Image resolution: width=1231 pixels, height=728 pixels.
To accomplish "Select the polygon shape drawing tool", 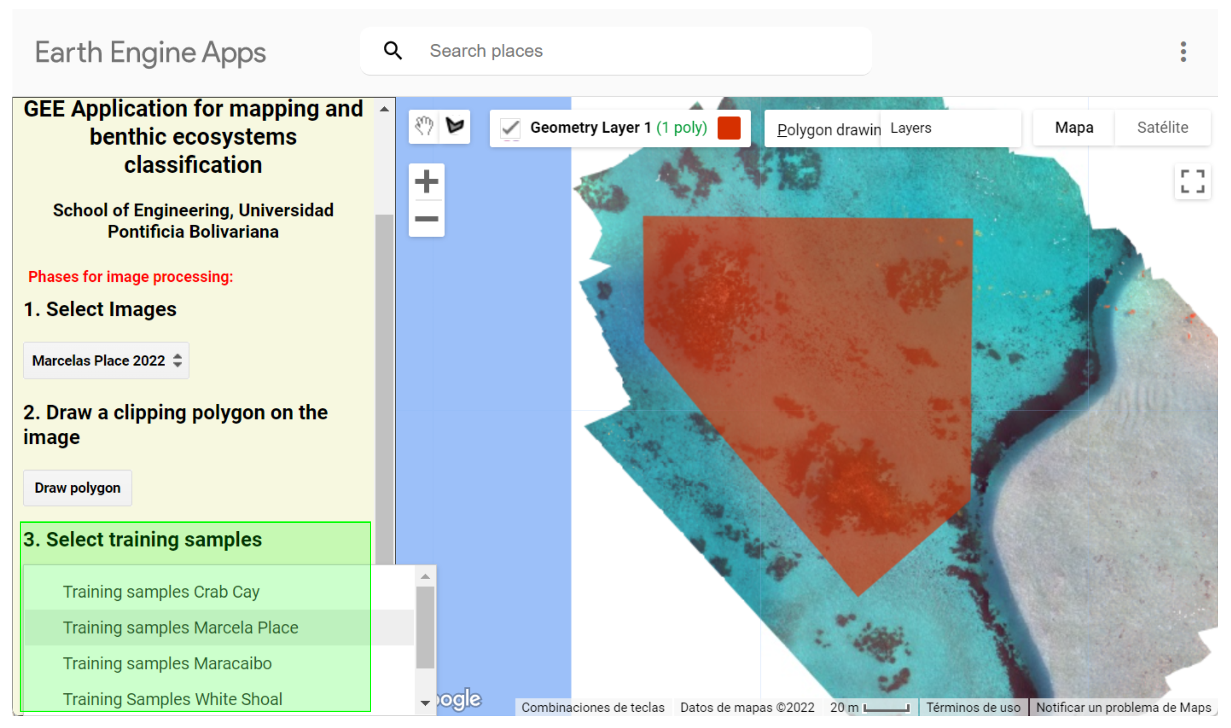I will (x=455, y=126).
